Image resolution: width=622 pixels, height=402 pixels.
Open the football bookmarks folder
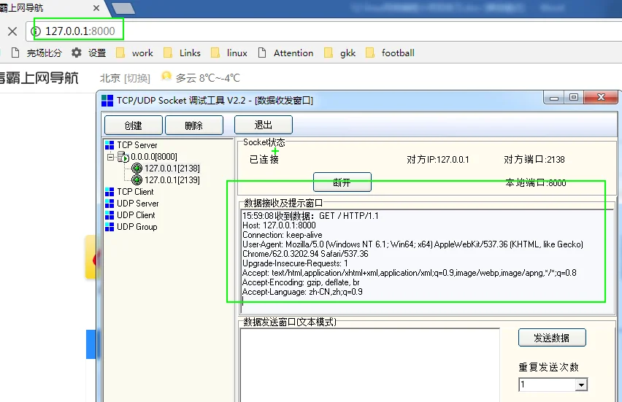(390, 53)
